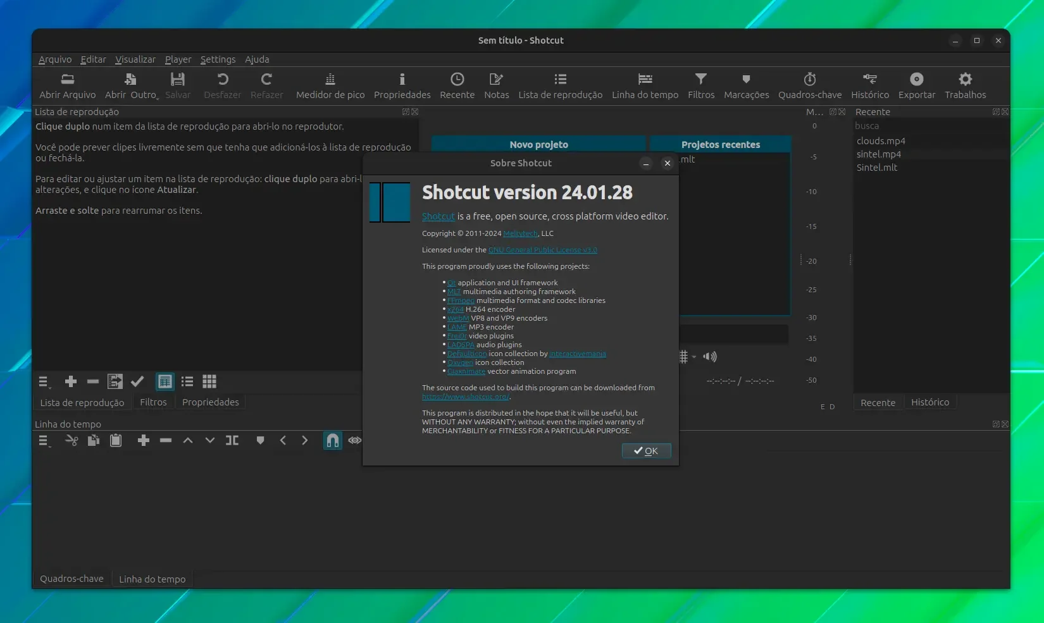The image size is (1044, 623).
Task: Click the Refazer redo icon
Action: pos(266,80)
